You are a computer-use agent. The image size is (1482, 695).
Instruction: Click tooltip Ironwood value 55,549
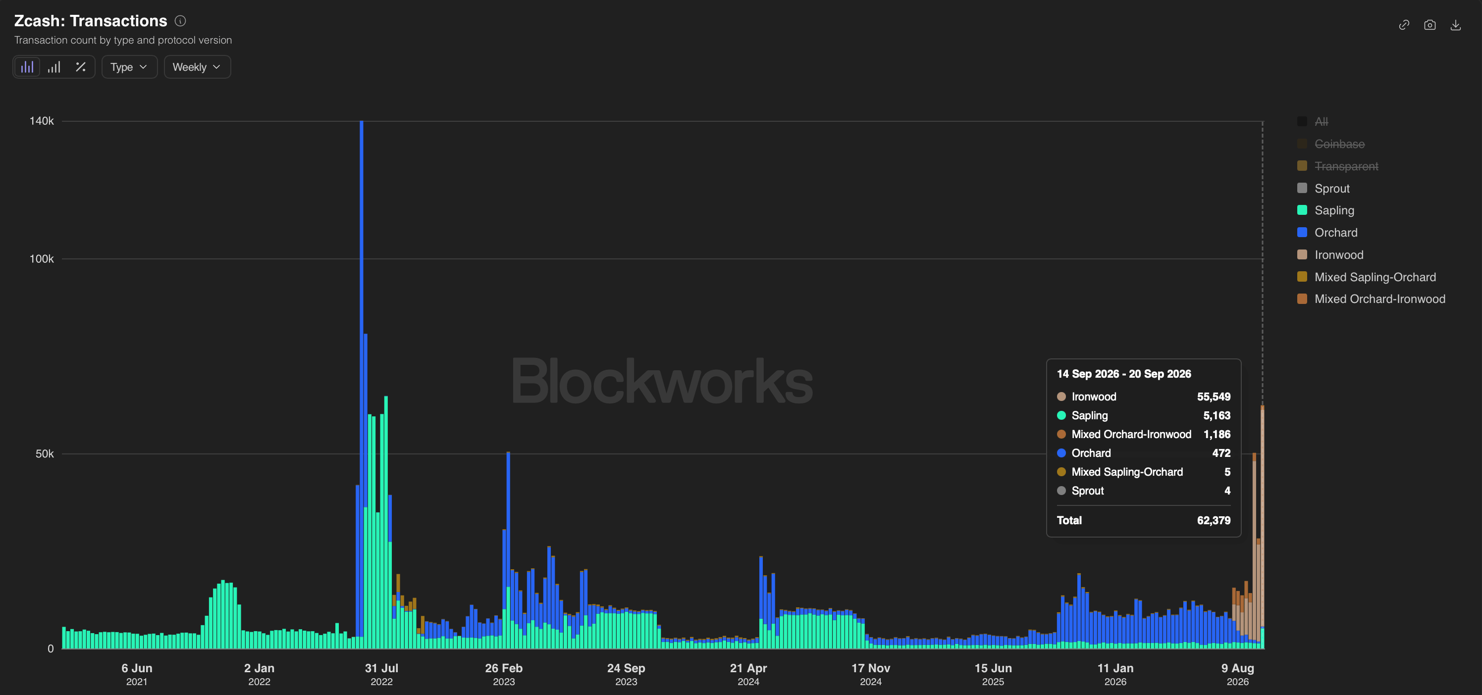tap(1214, 397)
